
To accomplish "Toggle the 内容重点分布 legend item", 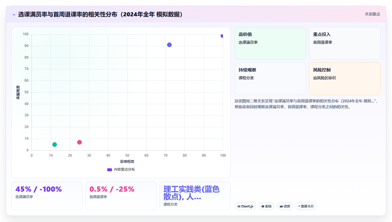I will coord(121,169).
